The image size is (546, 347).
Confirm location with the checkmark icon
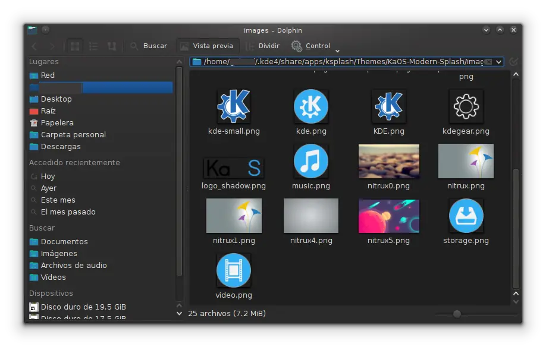[513, 62]
